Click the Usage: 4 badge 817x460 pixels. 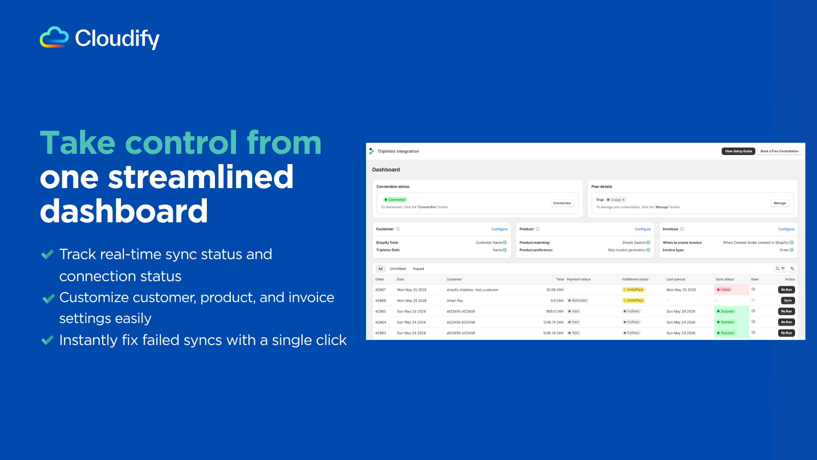(616, 200)
